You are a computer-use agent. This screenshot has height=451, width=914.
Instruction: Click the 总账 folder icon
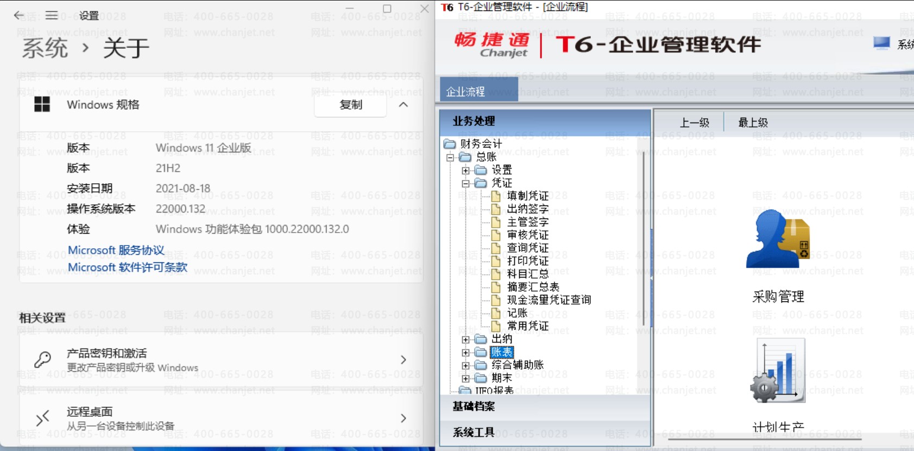pyautogui.click(x=465, y=157)
